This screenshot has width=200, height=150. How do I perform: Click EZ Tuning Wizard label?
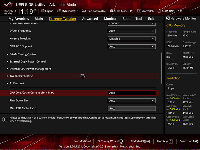click(x=108, y=141)
